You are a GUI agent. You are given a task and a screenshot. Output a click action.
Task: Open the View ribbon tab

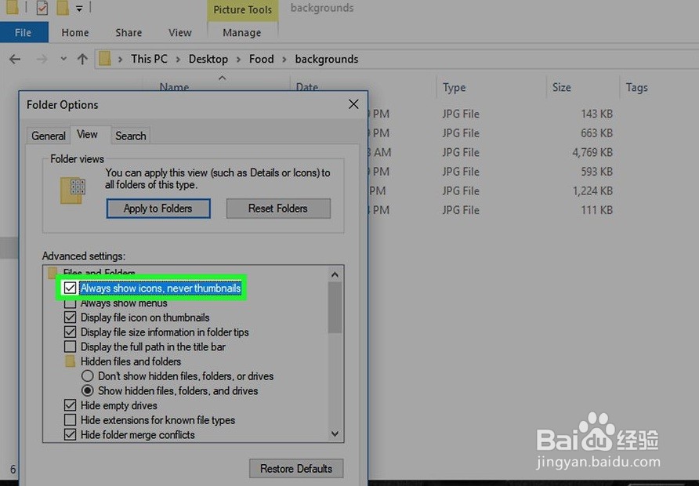pos(179,33)
